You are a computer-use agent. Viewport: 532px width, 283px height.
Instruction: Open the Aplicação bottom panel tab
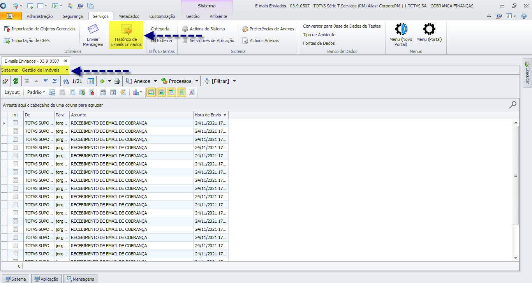point(46,279)
